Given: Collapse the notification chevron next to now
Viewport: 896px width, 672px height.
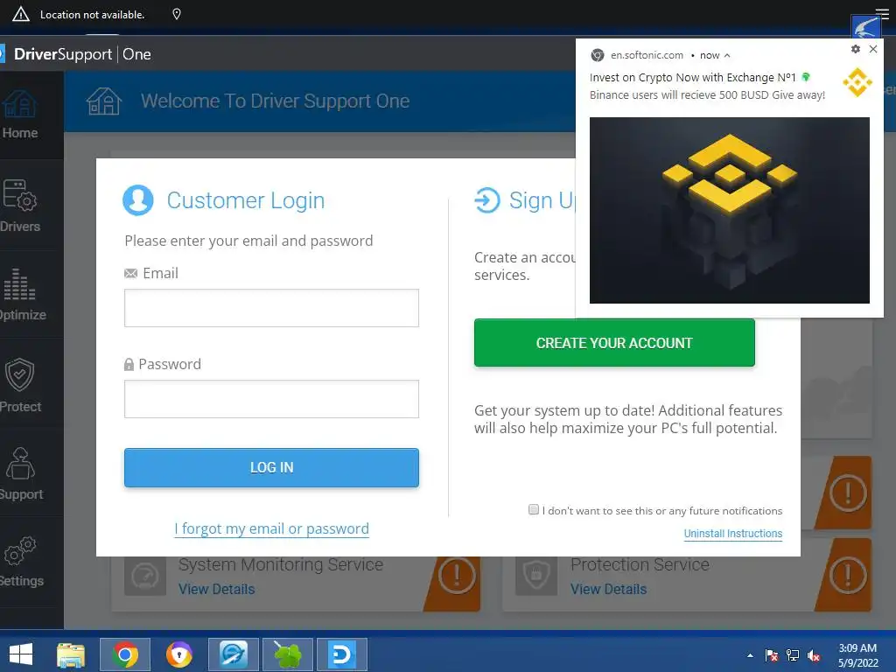Looking at the screenshot, I should pyautogui.click(x=727, y=55).
